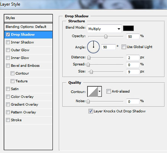Open the contour picker dropdown arrow

pyautogui.click(x=100, y=92)
